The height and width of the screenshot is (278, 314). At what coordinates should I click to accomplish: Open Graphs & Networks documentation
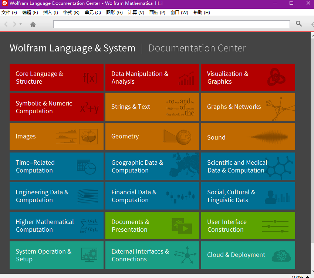tap(234, 107)
